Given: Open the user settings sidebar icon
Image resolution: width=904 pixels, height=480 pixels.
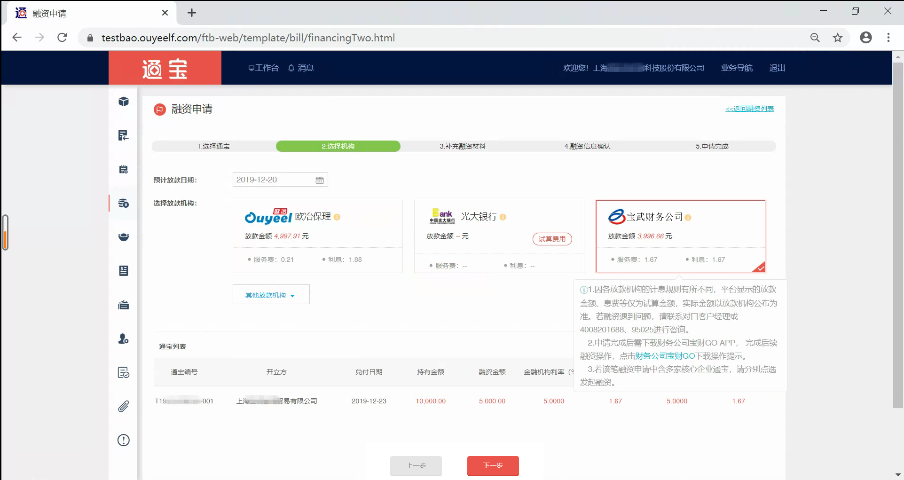Looking at the screenshot, I should pos(124,338).
